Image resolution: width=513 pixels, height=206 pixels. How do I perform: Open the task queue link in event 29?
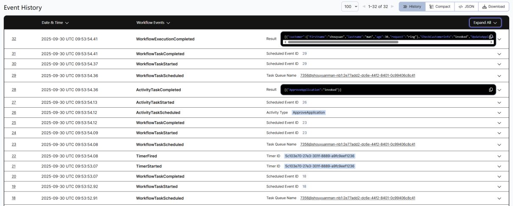(x=357, y=75)
